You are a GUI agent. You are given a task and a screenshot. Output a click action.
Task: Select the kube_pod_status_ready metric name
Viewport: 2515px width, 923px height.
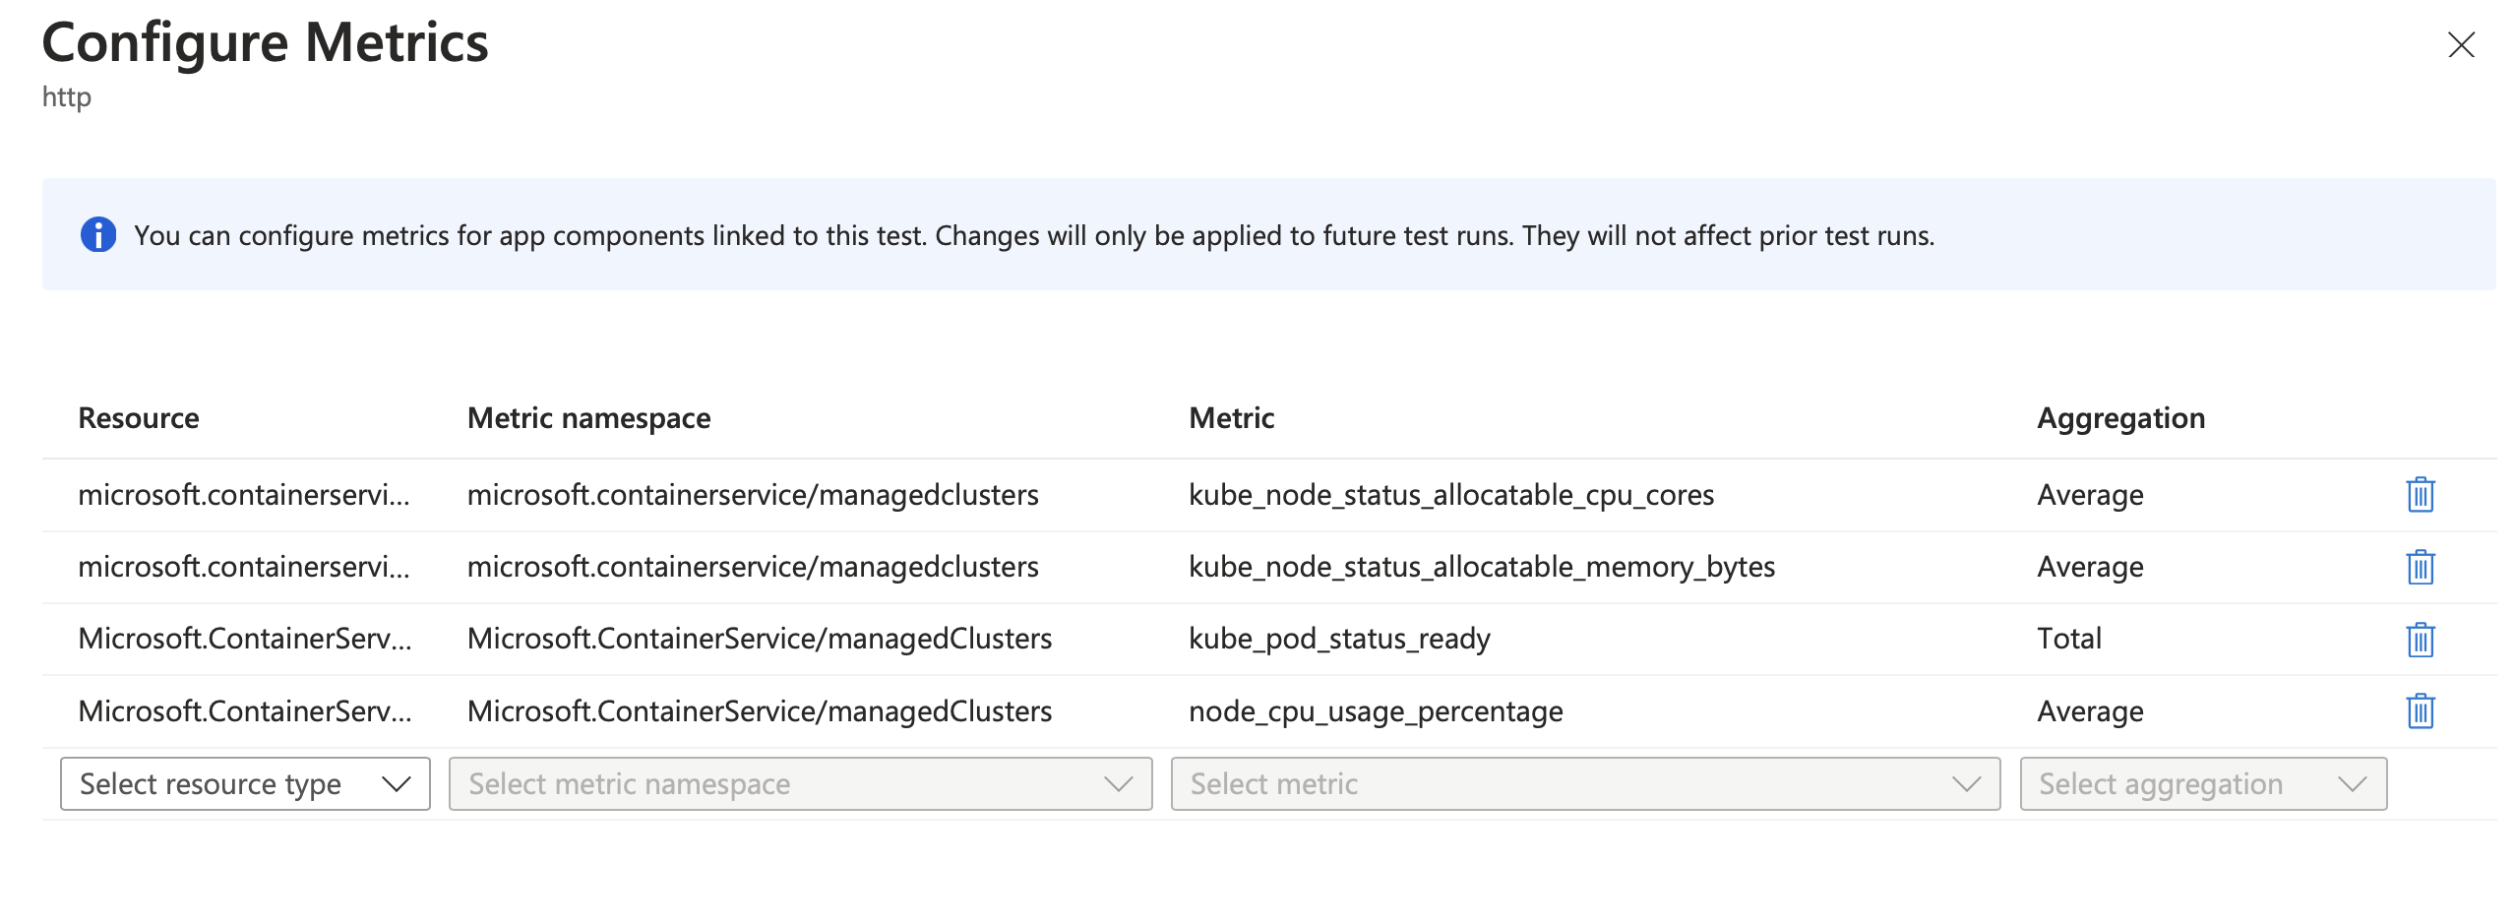tap(1339, 640)
